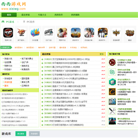Screen dimensions: 138x138
Task: Open the 专题大全 navigation item
Action: [x=42, y=15]
